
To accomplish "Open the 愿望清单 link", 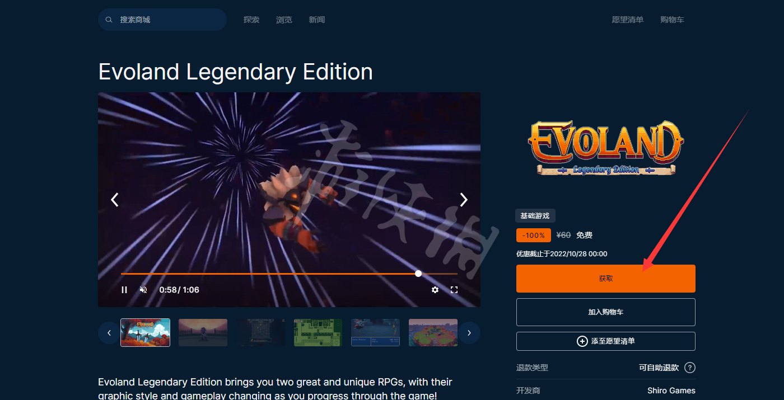I will click(628, 20).
